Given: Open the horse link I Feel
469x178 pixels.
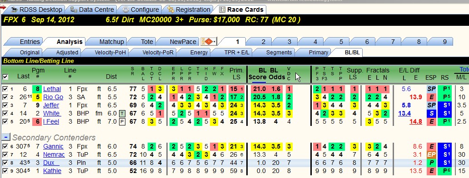Looking at the screenshot, I should pos(51,122).
